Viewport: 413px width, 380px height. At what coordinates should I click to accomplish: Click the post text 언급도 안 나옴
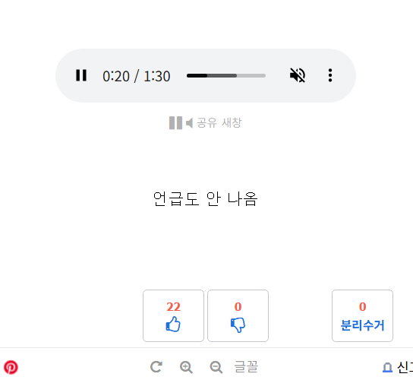(206, 199)
